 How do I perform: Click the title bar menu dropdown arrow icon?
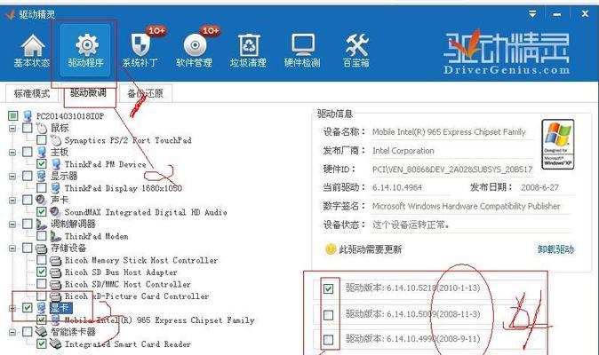532,14
